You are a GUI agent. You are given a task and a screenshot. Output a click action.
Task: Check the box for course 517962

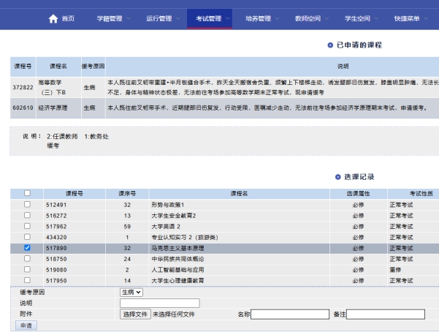pyautogui.click(x=27, y=226)
